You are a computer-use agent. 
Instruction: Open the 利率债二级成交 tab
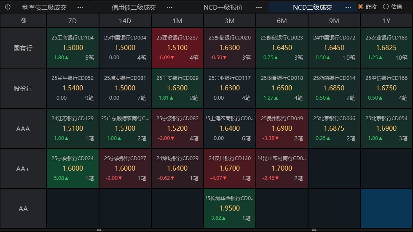click(x=44, y=8)
